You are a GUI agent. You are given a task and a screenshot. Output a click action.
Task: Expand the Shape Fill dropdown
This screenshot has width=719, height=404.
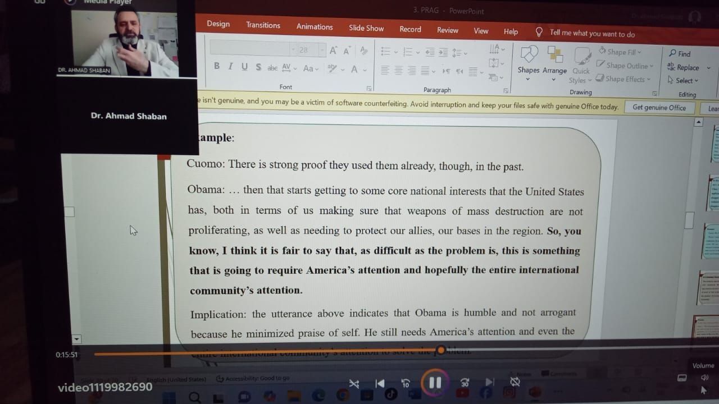point(620,52)
